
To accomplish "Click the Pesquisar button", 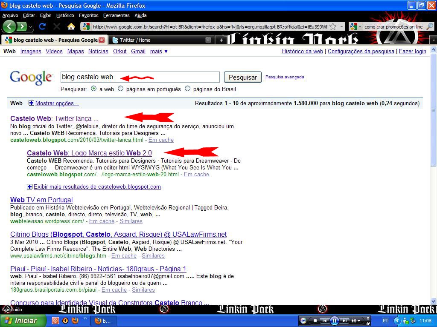I will [242, 77].
